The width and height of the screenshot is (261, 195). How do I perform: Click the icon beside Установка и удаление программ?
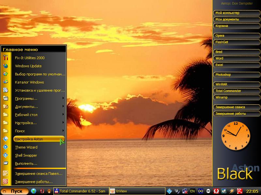(6, 90)
